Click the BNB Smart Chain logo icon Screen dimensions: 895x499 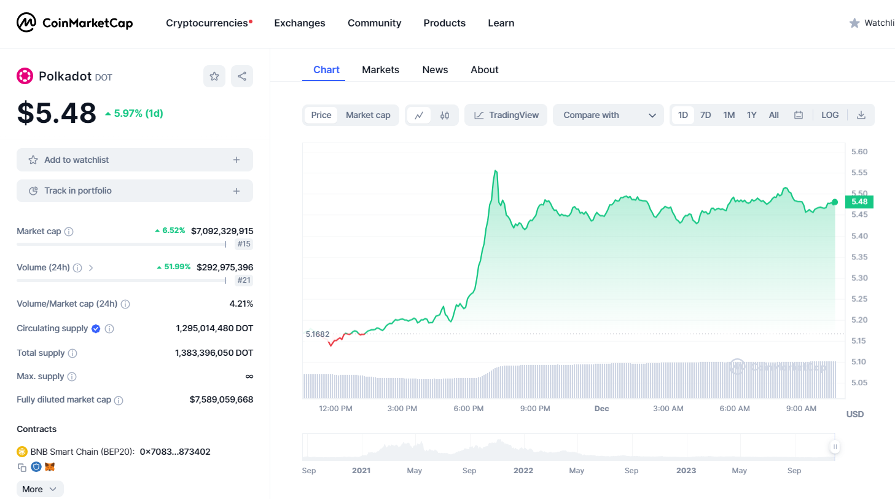22,452
